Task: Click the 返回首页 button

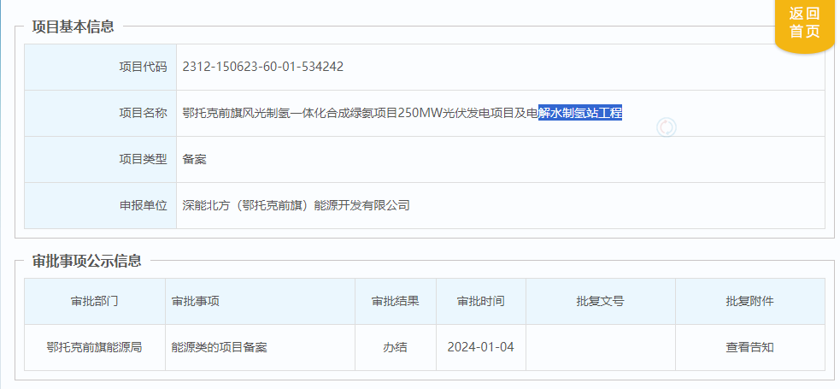Action: point(803,23)
